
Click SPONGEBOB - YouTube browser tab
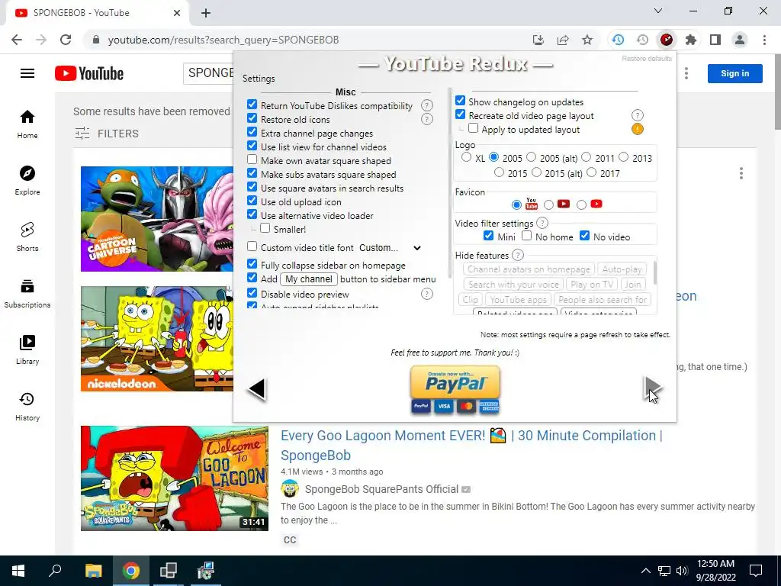click(98, 13)
